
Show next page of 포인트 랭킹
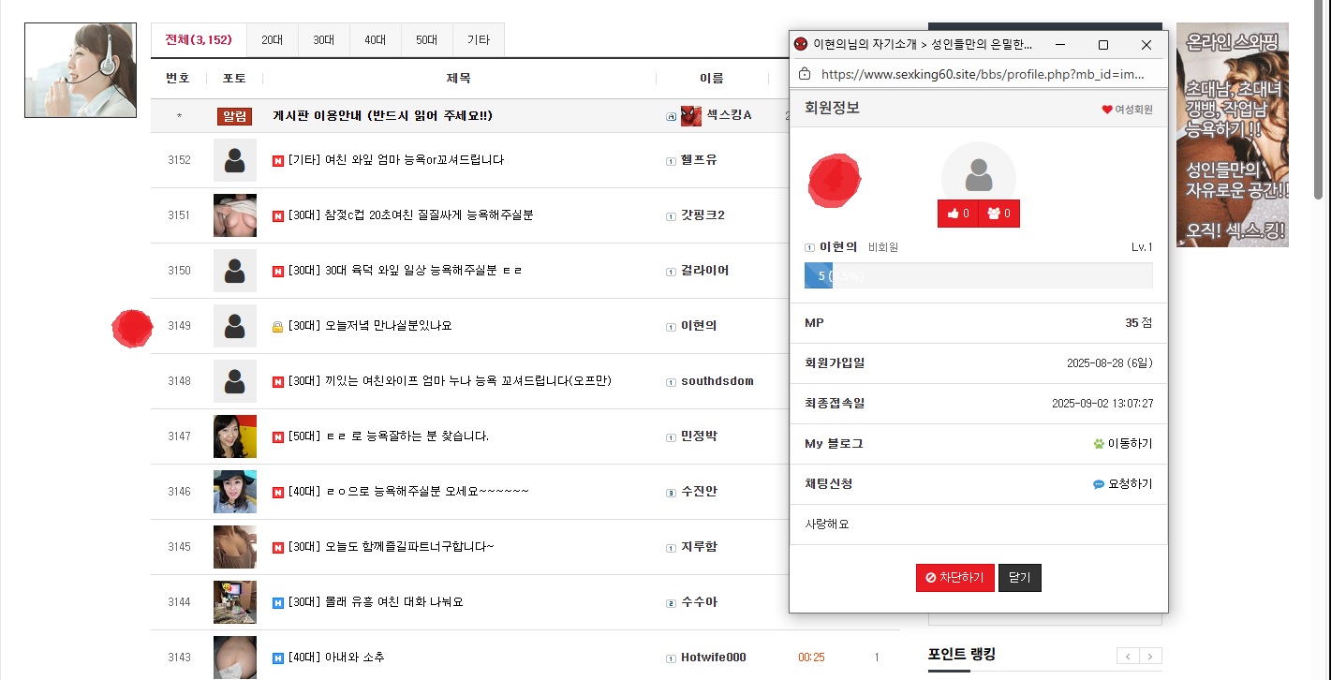[x=1150, y=657]
